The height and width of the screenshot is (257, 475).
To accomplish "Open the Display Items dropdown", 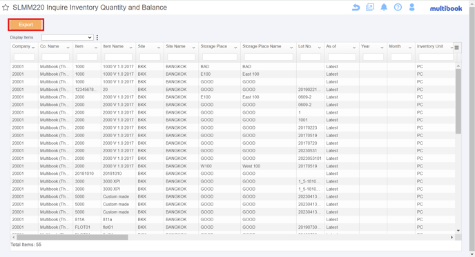I will (x=67, y=37).
